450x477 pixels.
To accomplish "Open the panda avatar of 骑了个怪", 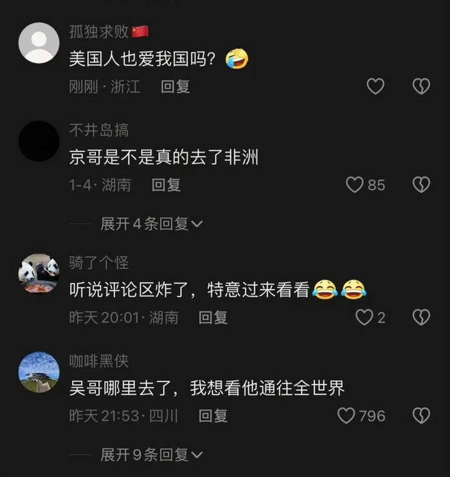I will tap(39, 273).
